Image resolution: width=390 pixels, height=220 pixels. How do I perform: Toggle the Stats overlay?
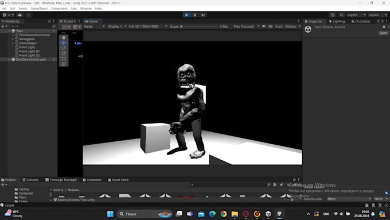(279, 26)
